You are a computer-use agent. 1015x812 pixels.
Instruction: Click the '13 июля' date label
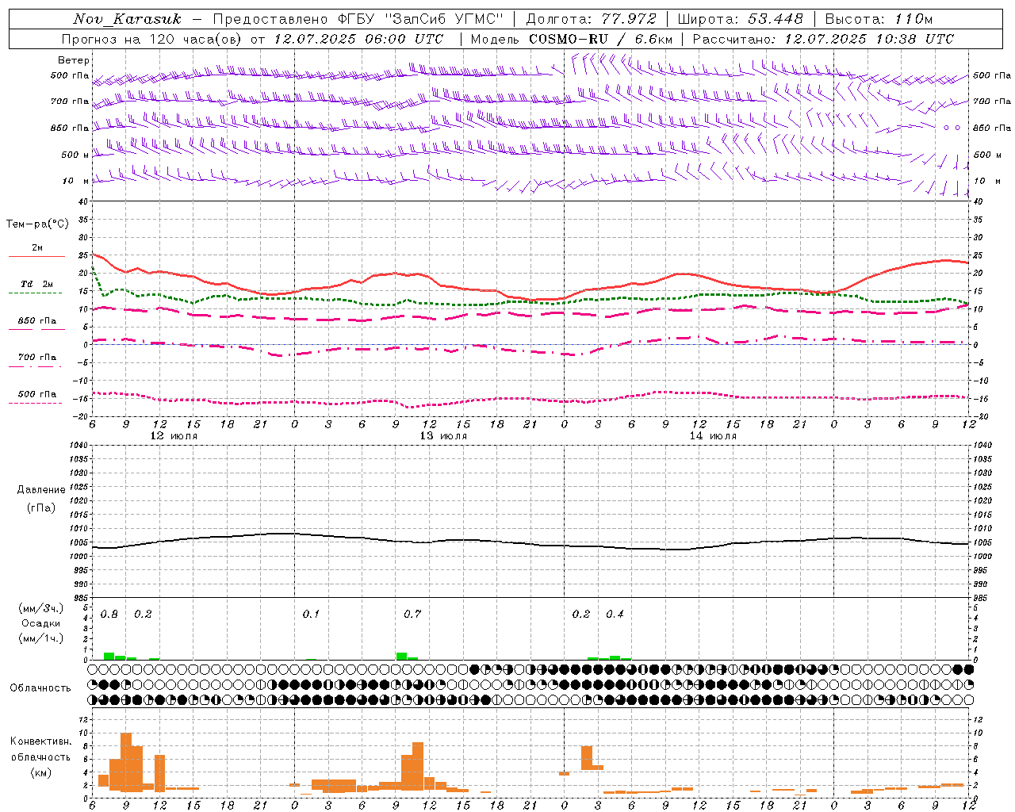(x=443, y=436)
